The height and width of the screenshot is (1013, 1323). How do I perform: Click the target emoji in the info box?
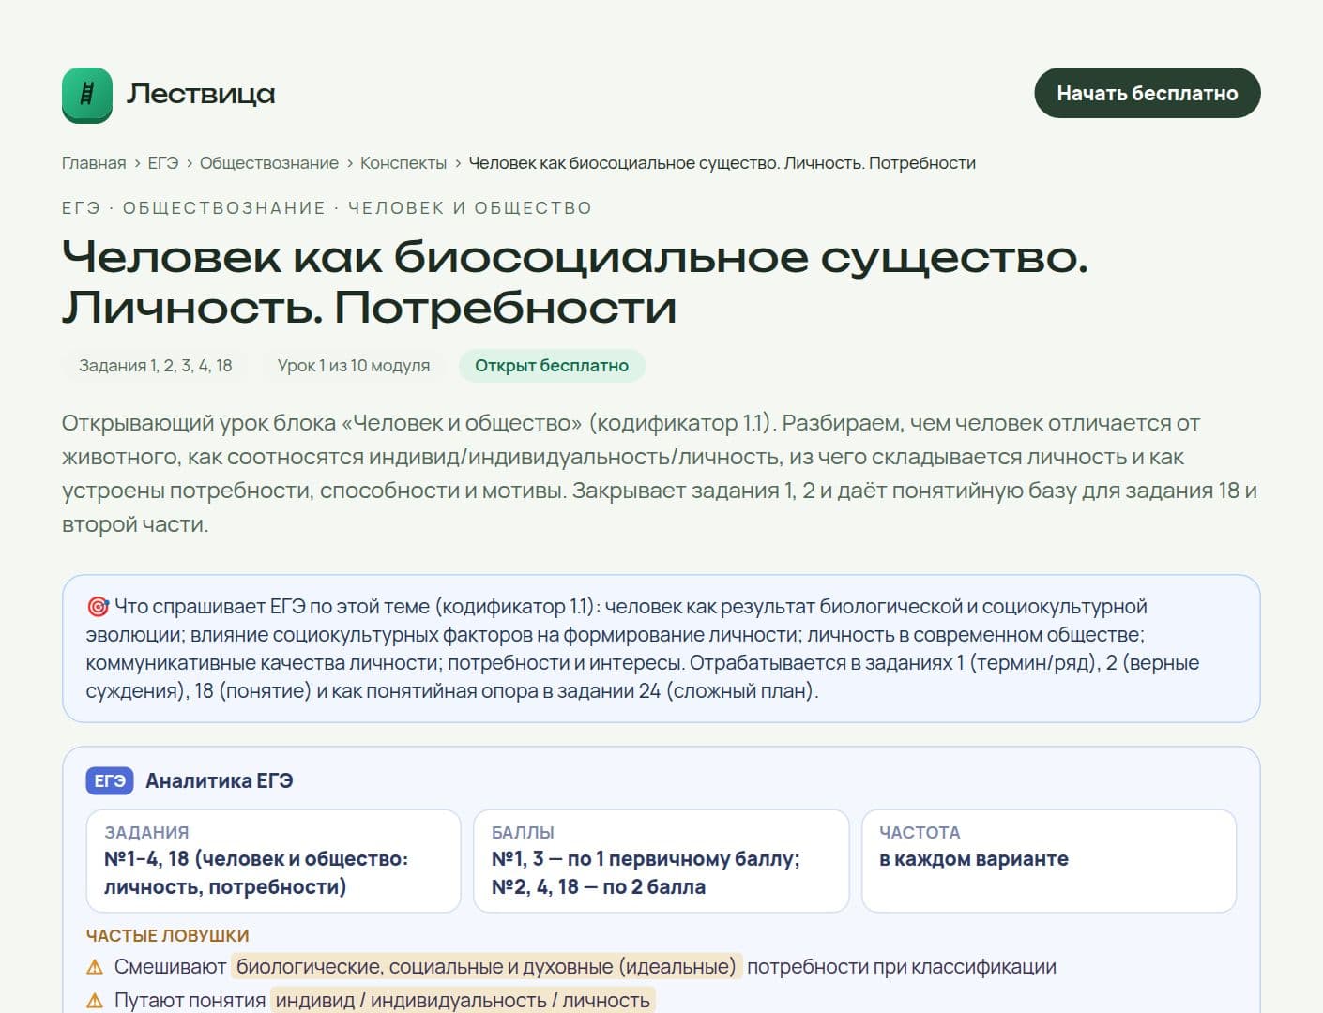coord(98,607)
